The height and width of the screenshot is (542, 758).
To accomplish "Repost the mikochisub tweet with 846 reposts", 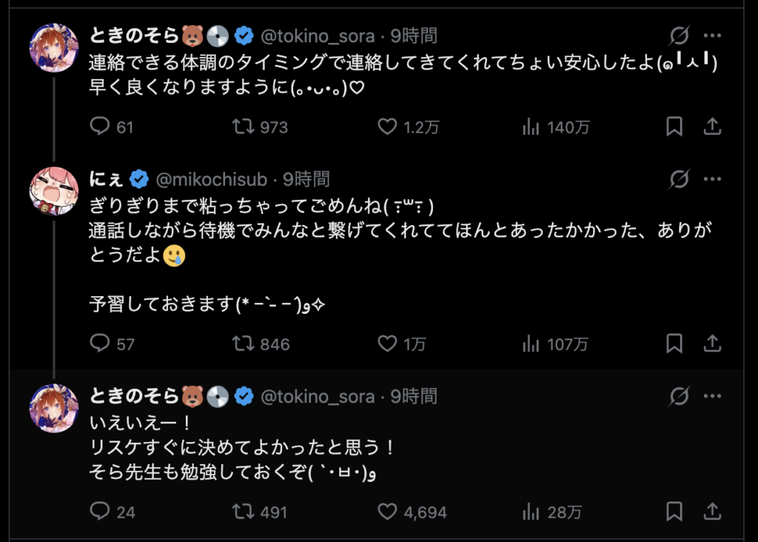I will click(242, 344).
